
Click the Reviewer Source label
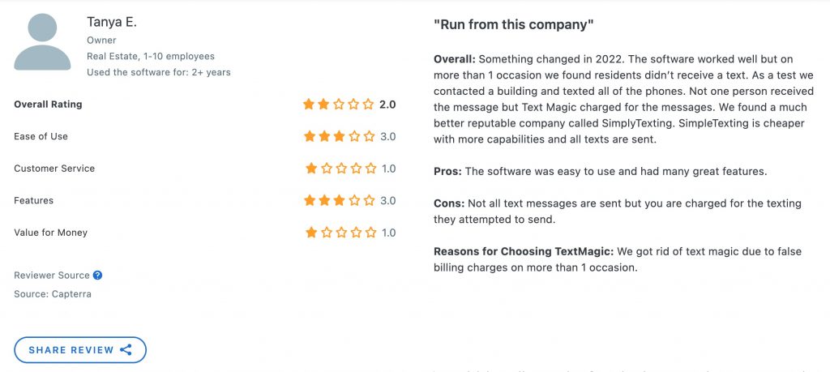(x=52, y=276)
